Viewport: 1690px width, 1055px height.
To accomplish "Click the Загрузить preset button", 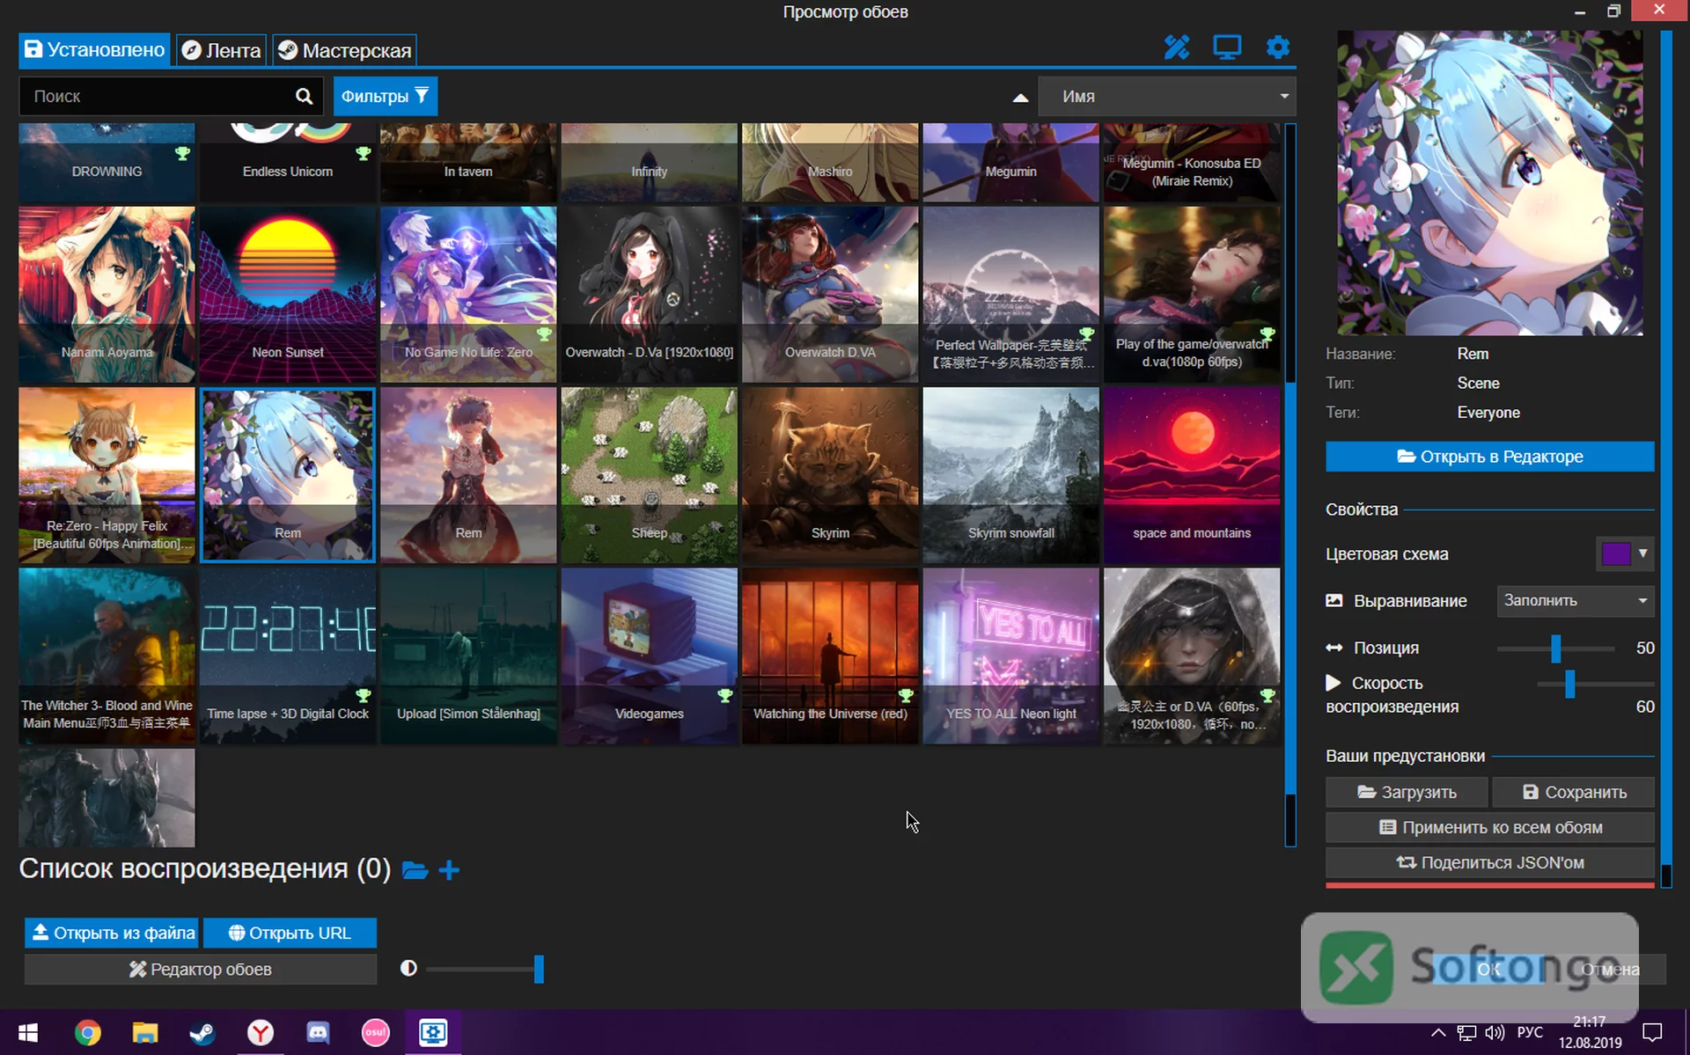I will tap(1407, 792).
